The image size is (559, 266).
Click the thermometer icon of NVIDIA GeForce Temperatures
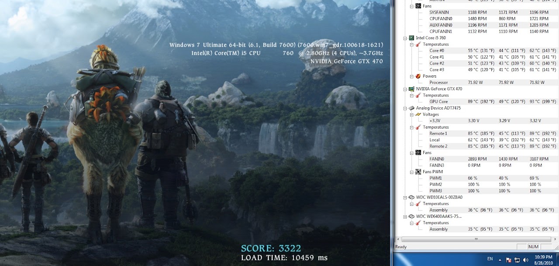418,95
